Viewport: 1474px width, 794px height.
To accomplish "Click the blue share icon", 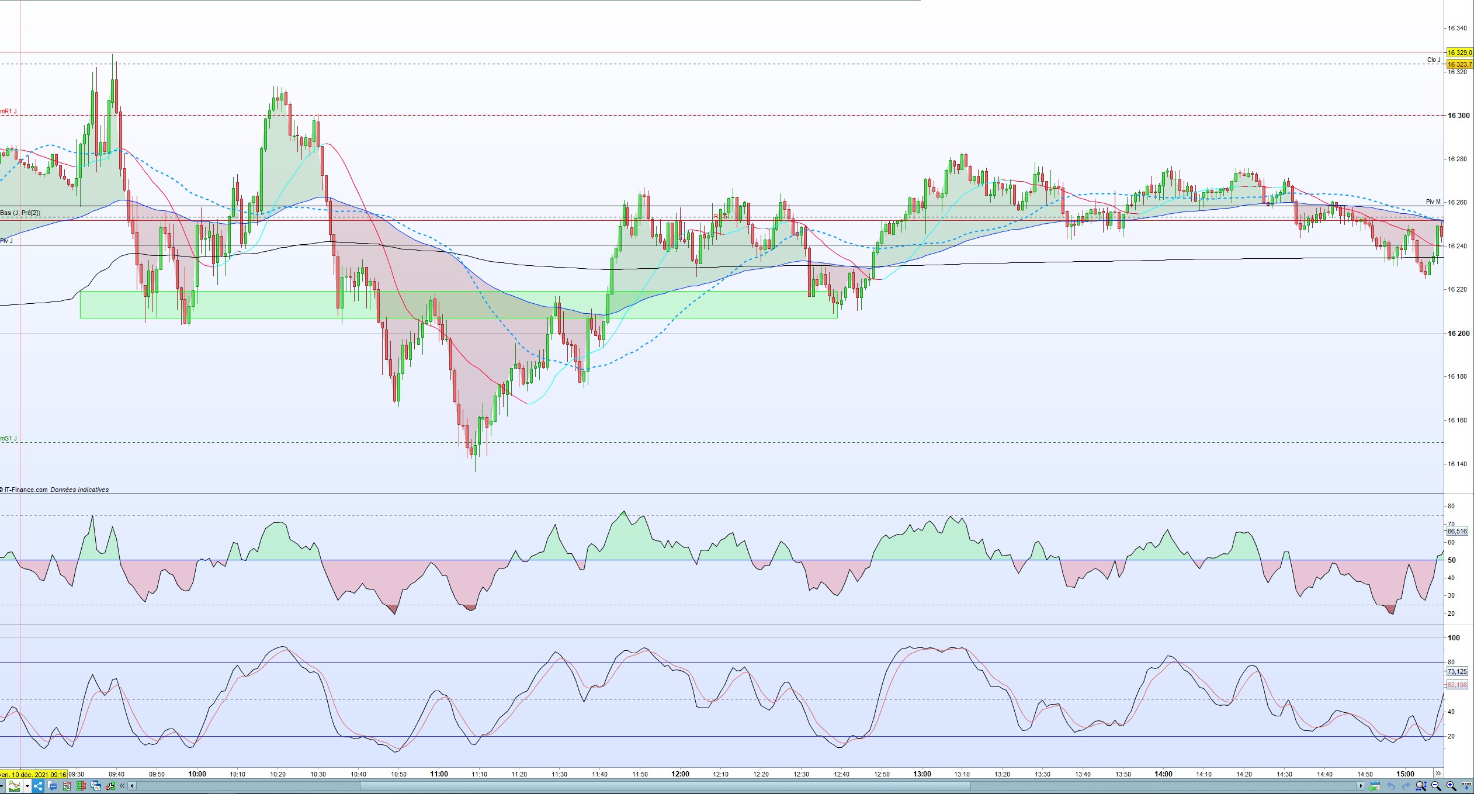I will click(38, 786).
